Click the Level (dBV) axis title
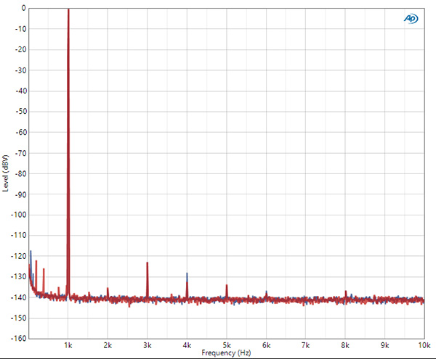436x359 pixels. pyautogui.click(x=5, y=173)
